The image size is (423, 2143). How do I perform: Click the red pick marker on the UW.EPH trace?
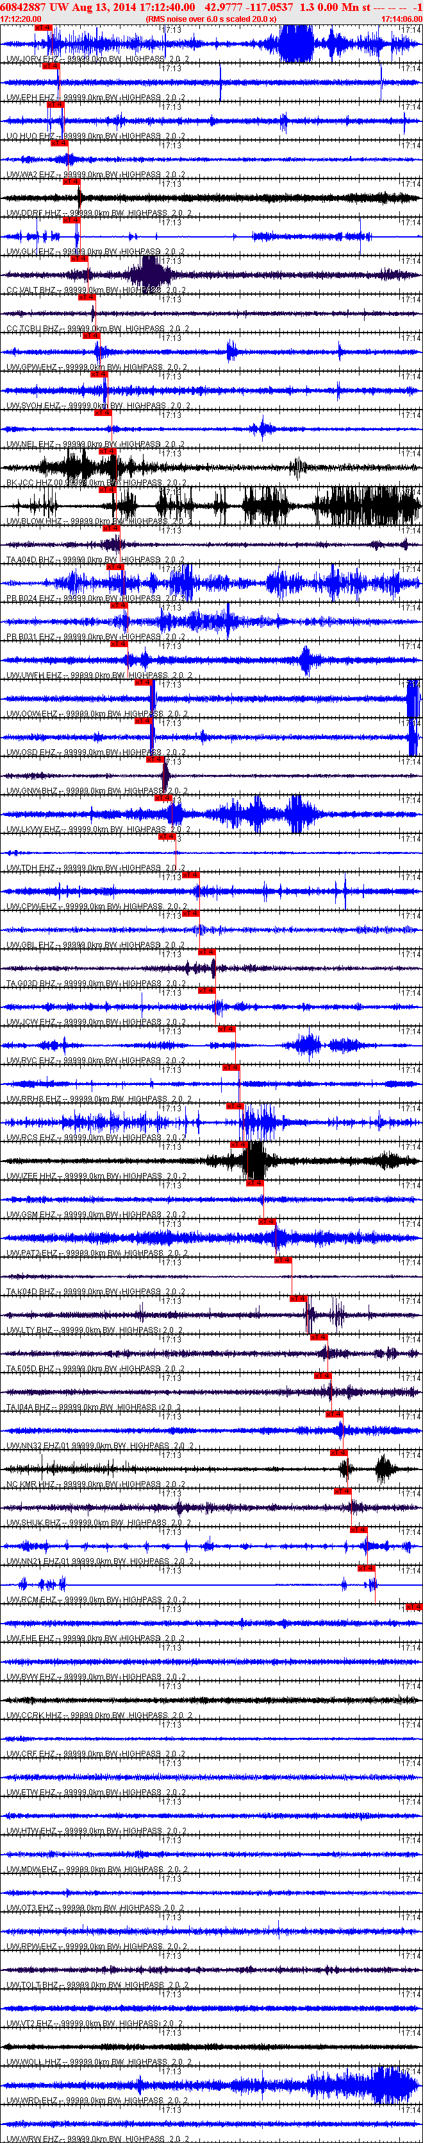[x=50, y=65]
